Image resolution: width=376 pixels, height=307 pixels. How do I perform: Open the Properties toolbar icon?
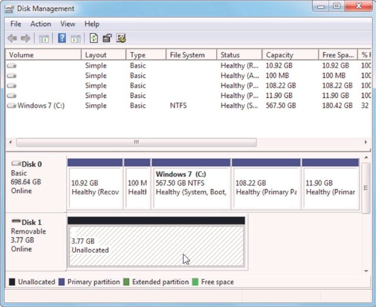click(x=107, y=39)
